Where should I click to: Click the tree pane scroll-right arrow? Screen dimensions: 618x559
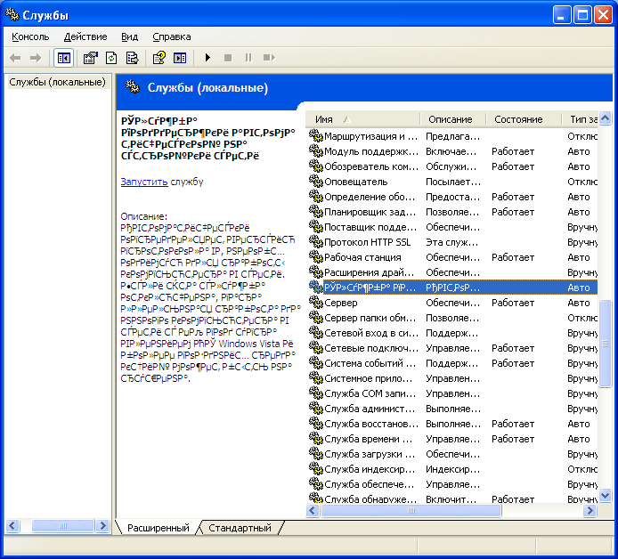pyautogui.click(x=103, y=525)
